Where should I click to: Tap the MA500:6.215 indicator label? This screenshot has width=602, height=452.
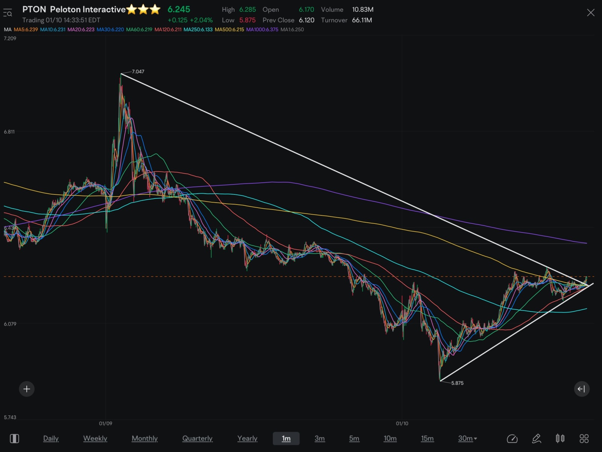point(229,29)
